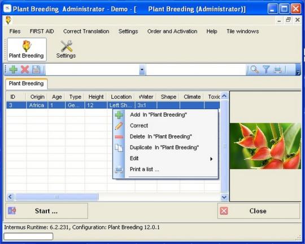Click the toolbar combo box text field
305x244 pixels.
(x=93, y=69)
